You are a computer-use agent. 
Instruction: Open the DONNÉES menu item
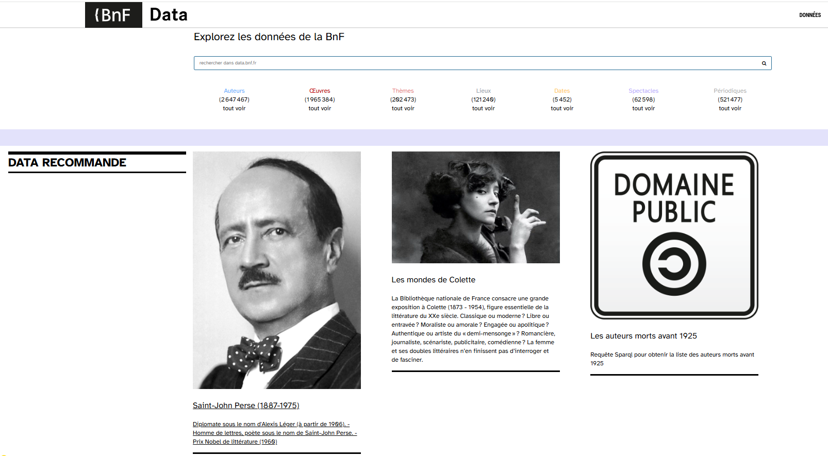(809, 15)
